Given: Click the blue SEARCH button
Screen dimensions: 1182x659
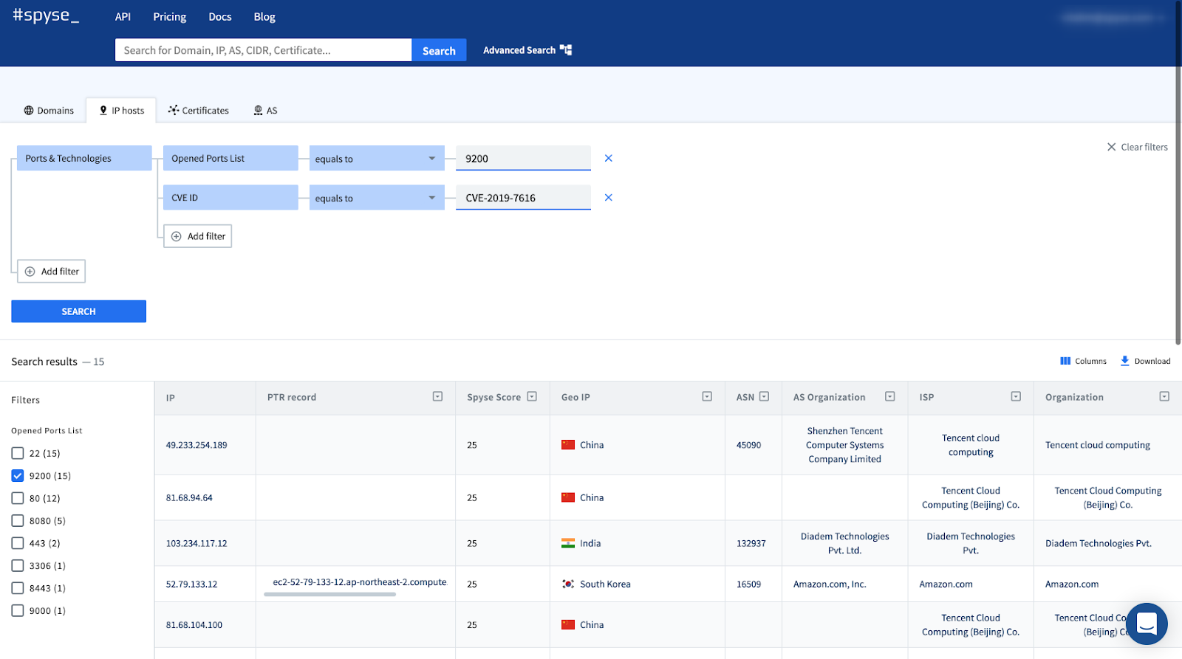Looking at the screenshot, I should (x=78, y=311).
